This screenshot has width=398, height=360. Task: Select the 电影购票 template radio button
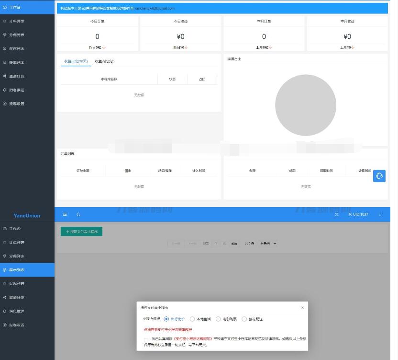pyautogui.click(x=218, y=319)
